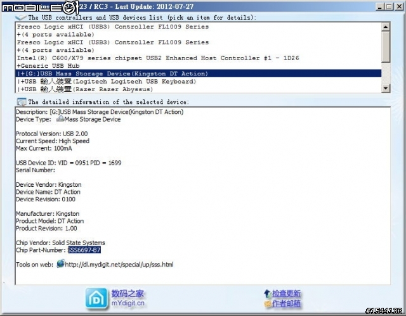Select the first Fresco Logic xHCI controller row
Viewport: 406px width, 316px height.
198,27
